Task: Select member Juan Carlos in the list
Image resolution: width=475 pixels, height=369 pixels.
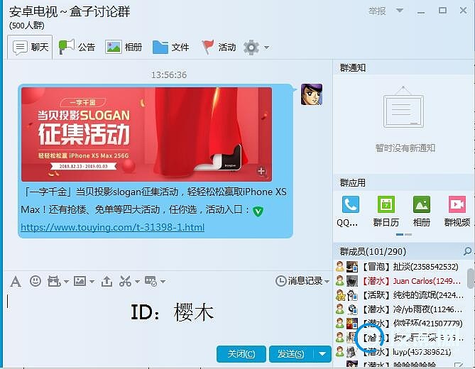Action: click(401, 281)
